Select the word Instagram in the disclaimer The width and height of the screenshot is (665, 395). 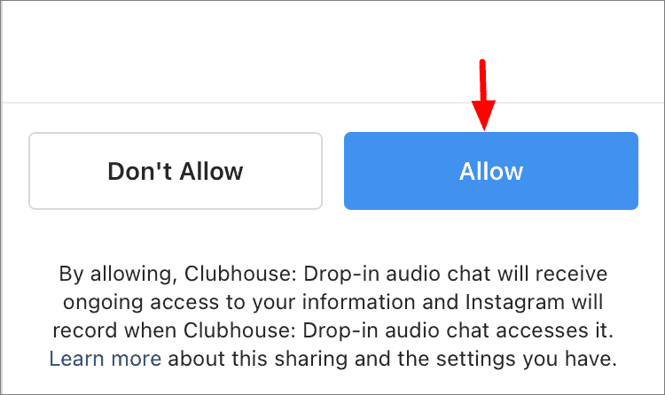[515, 302]
